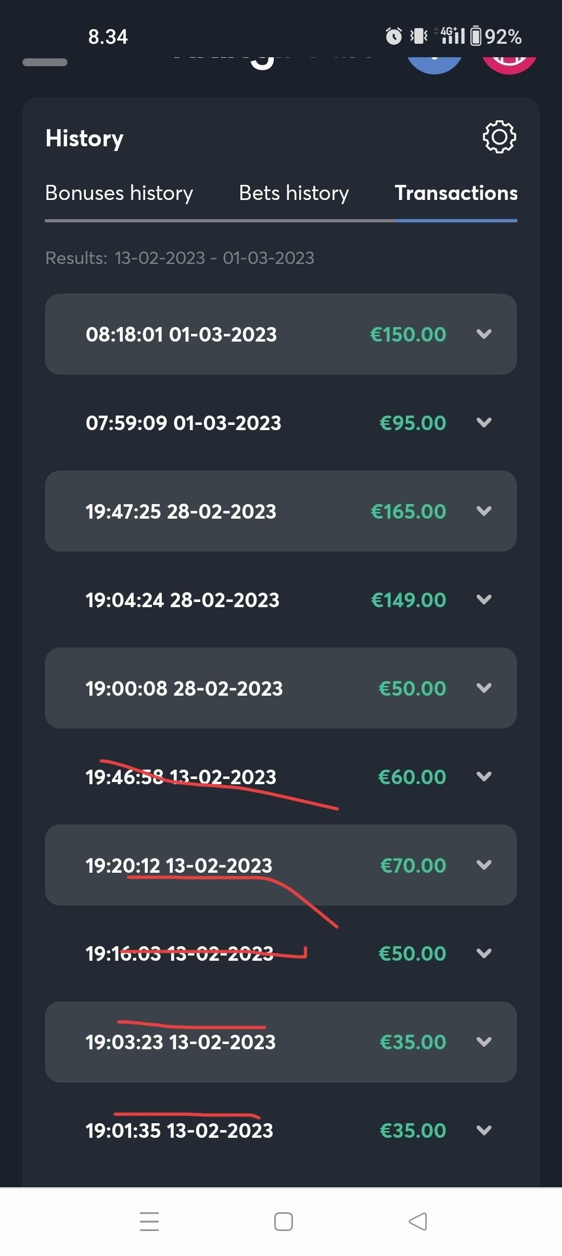This screenshot has height=1256, width=562.
Task: Expand the €150.00 transaction chevron
Action: coord(484,334)
